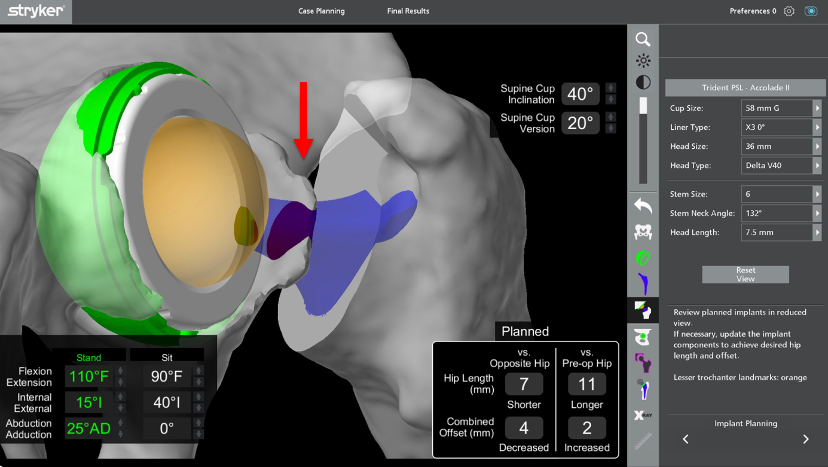Click the screenshot camera icon
Viewport: 828px width, 467px height.
pos(811,11)
